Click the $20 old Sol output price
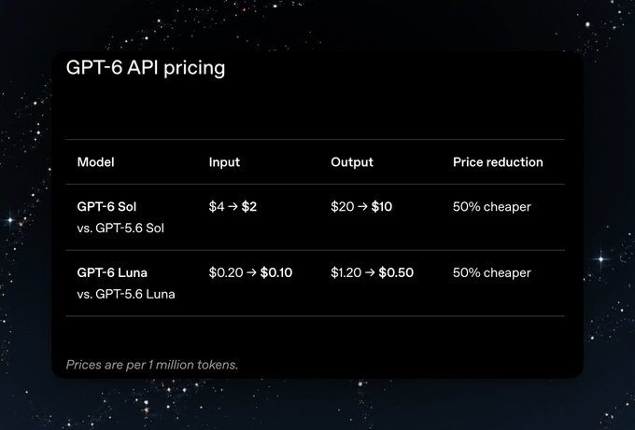Image resolution: width=635 pixels, height=430 pixels. point(342,207)
